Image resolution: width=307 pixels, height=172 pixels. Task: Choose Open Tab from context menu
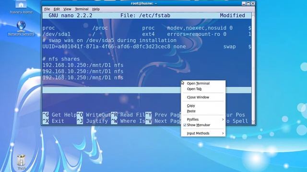point(203,89)
